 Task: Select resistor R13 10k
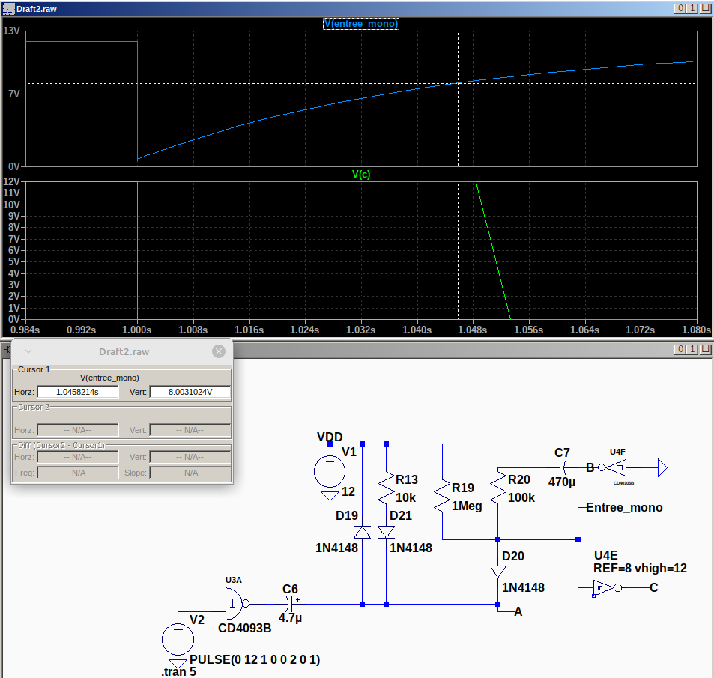click(386, 488)
